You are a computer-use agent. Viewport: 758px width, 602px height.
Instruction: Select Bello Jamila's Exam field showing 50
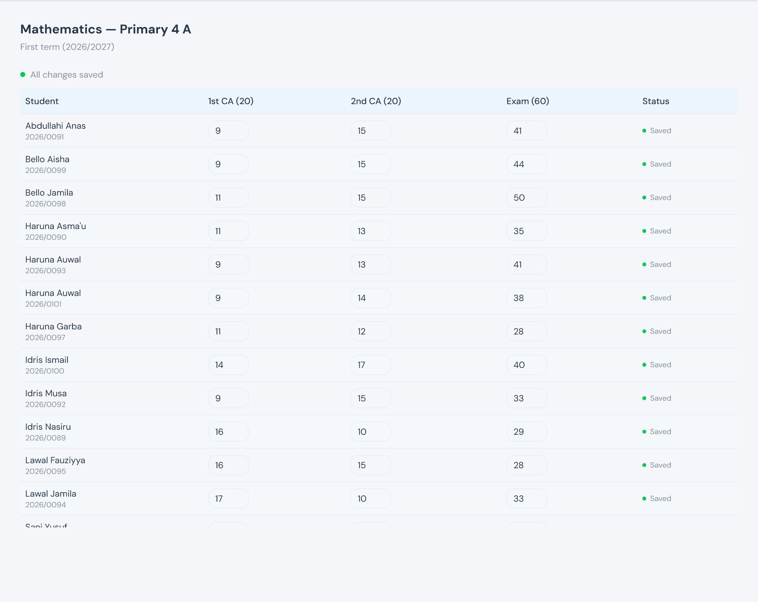point(527,198)
